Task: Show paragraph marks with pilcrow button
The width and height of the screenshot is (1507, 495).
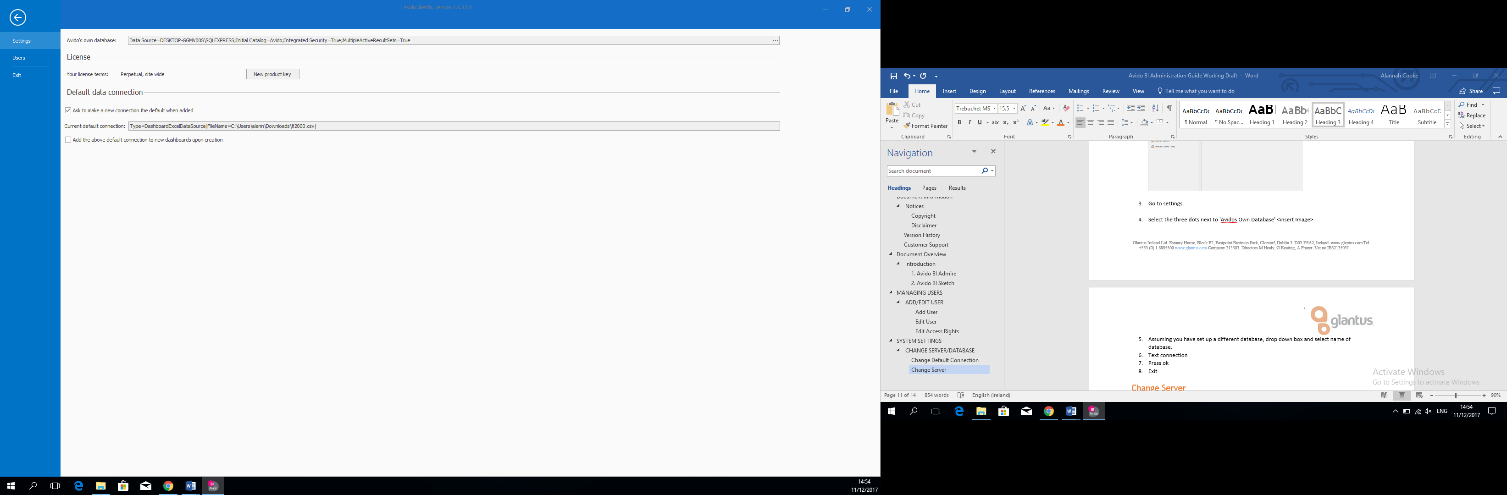Action: click(x=1169, y=109)
